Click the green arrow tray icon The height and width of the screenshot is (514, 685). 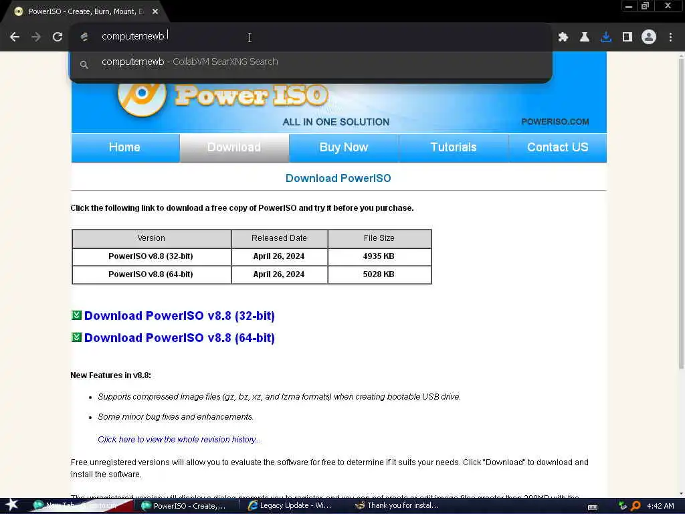(623, 506)
